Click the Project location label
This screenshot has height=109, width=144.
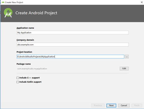pyautogui.click(x=24, y=52)
